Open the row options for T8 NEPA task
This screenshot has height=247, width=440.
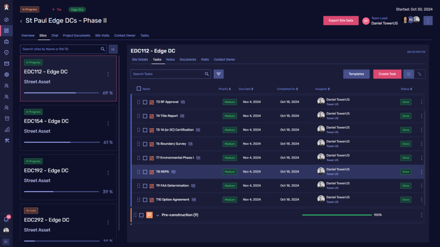pos(421,172)
